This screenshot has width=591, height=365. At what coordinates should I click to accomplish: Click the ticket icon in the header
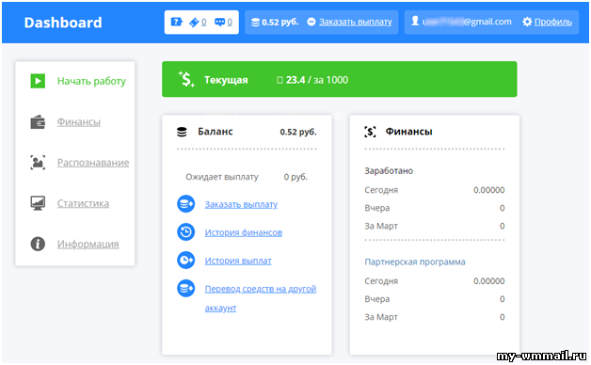(194, 23)
